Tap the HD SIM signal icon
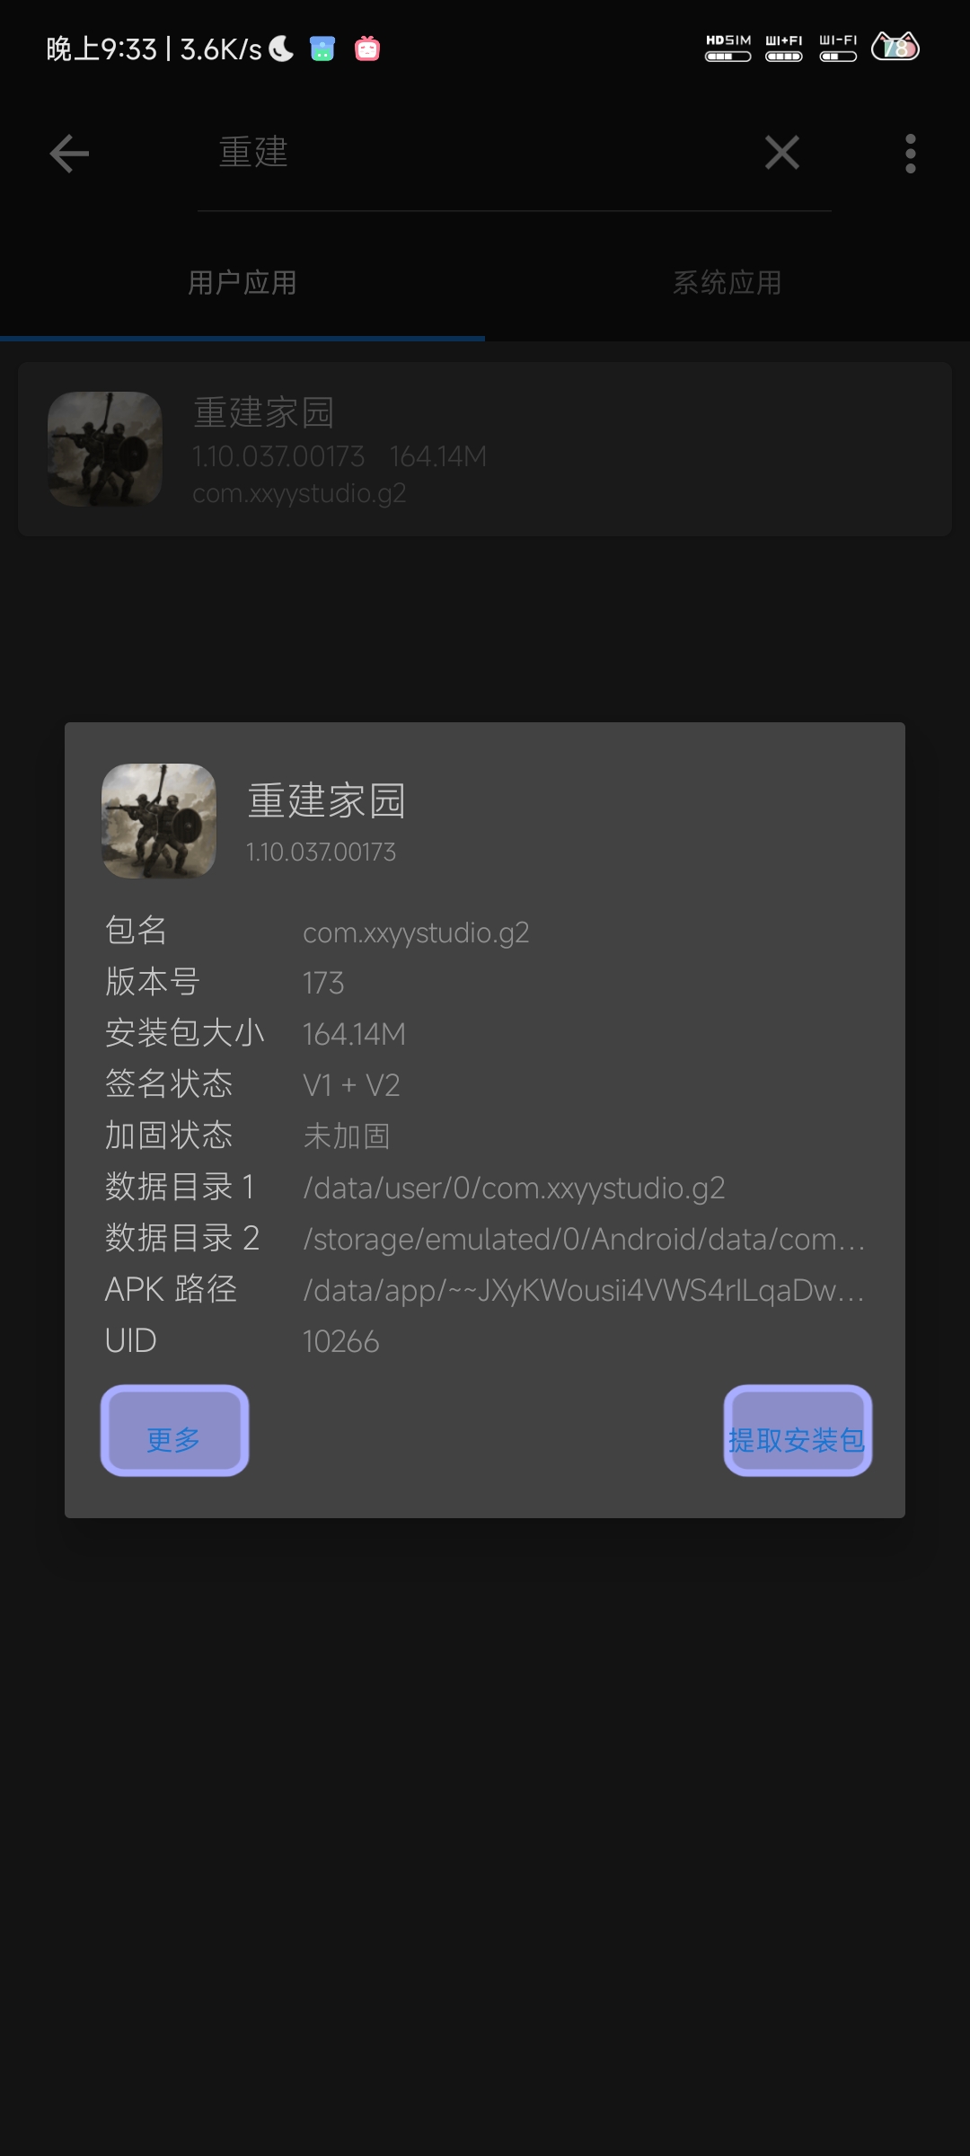970x2156 pixels. coord(728,48)
